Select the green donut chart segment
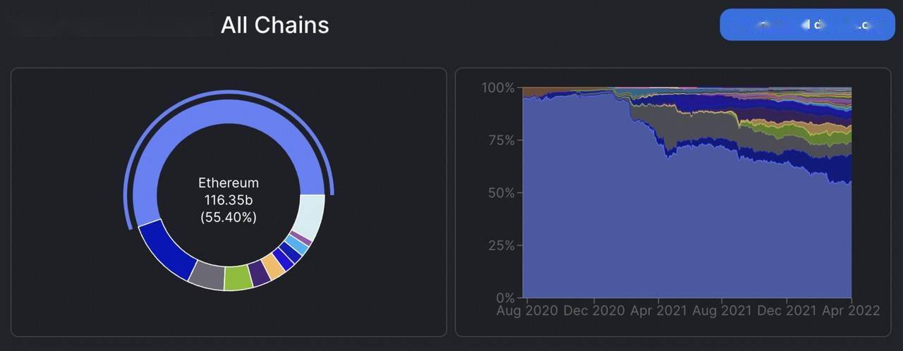This screenshot has width=903, height=351. (238, 278)
